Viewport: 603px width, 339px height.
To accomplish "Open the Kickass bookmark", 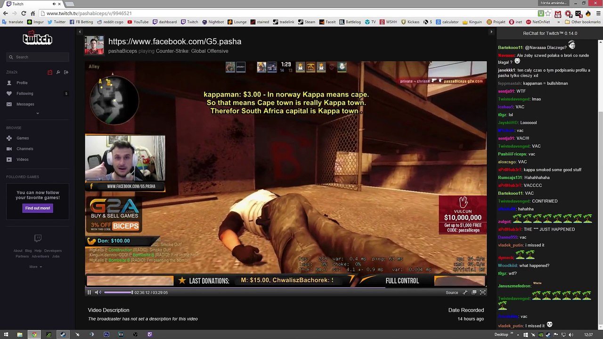I will [x=410, y=22].
